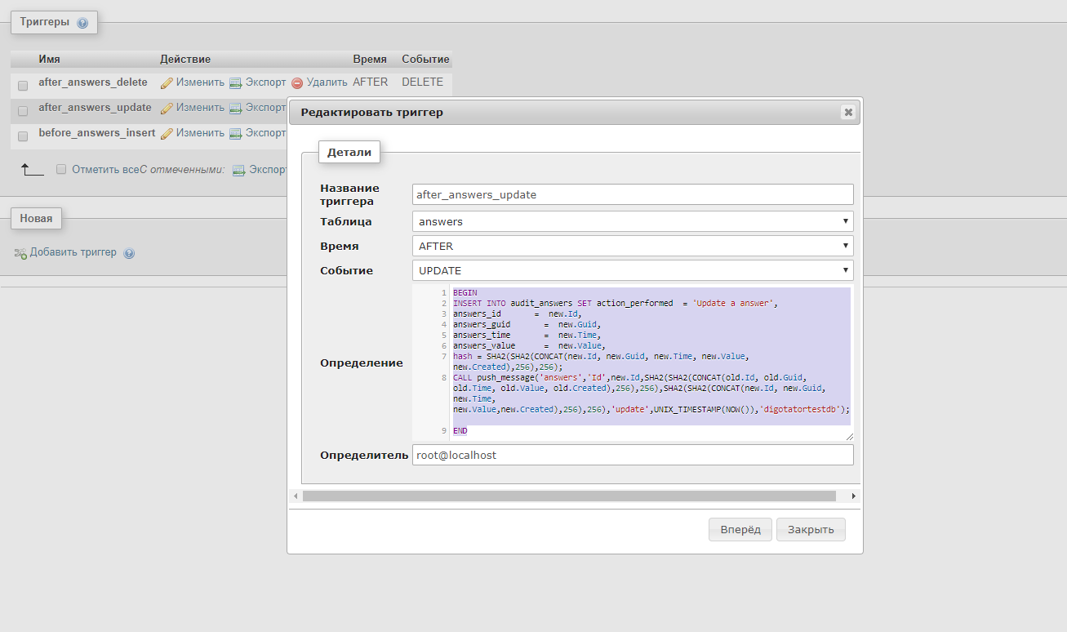Click Экспорт link next to С отмеченными
This screenshot has width=1067, height=632.
pos(268,170)
